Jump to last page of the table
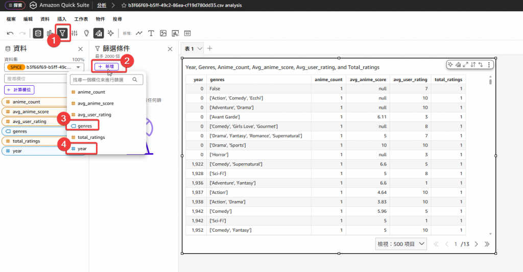 point(487,244)
